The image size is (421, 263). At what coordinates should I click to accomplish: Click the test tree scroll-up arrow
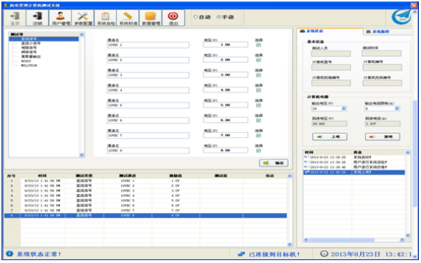[82, 34]
